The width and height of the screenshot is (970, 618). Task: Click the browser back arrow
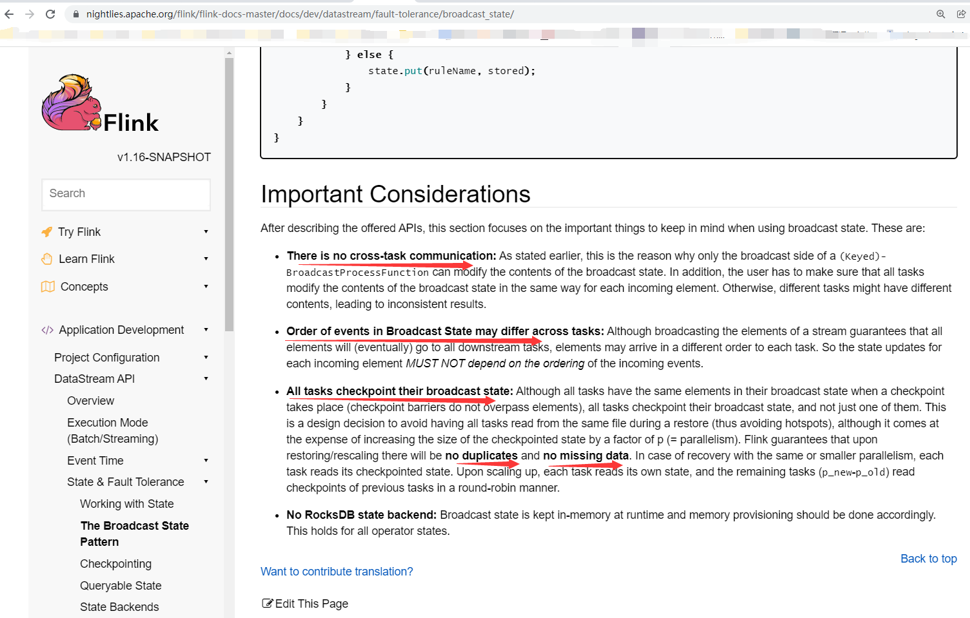point(9,14)
